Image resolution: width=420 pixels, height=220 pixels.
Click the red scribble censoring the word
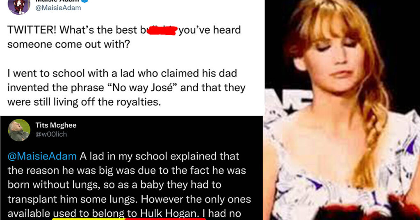(162, 30)
